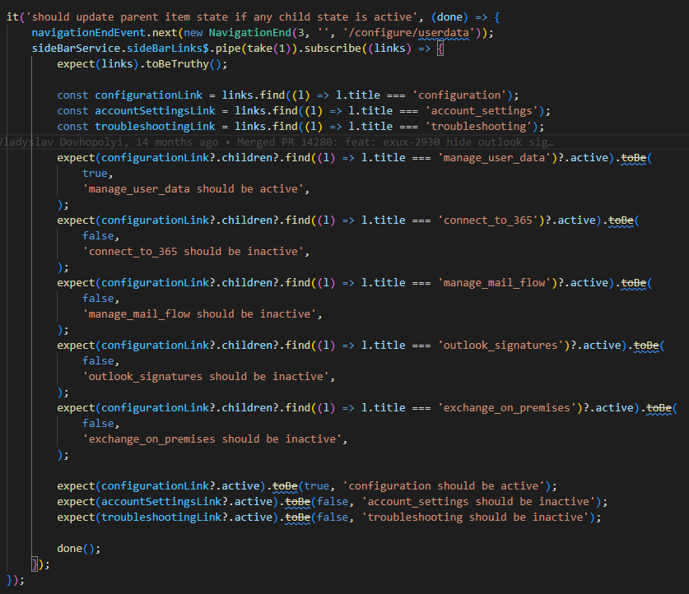Click the "'configuration'" string in the first find call
Image resolution: width=689 pixels, height=594 pixels.
[x=459, y=95]
